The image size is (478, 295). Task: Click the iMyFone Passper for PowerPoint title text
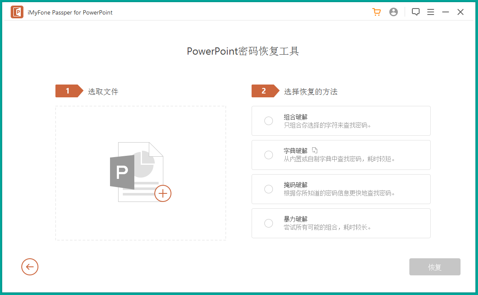pos(70,12)
